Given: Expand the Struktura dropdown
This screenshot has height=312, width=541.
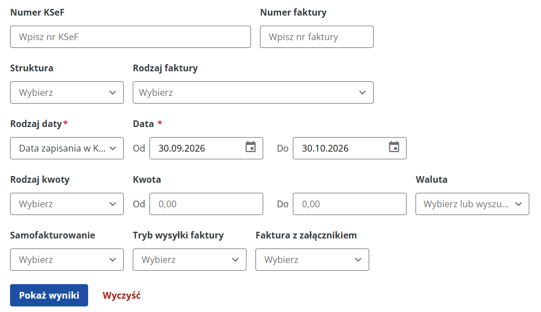Looking at the screenshot, I should click(x=67, y=92).
